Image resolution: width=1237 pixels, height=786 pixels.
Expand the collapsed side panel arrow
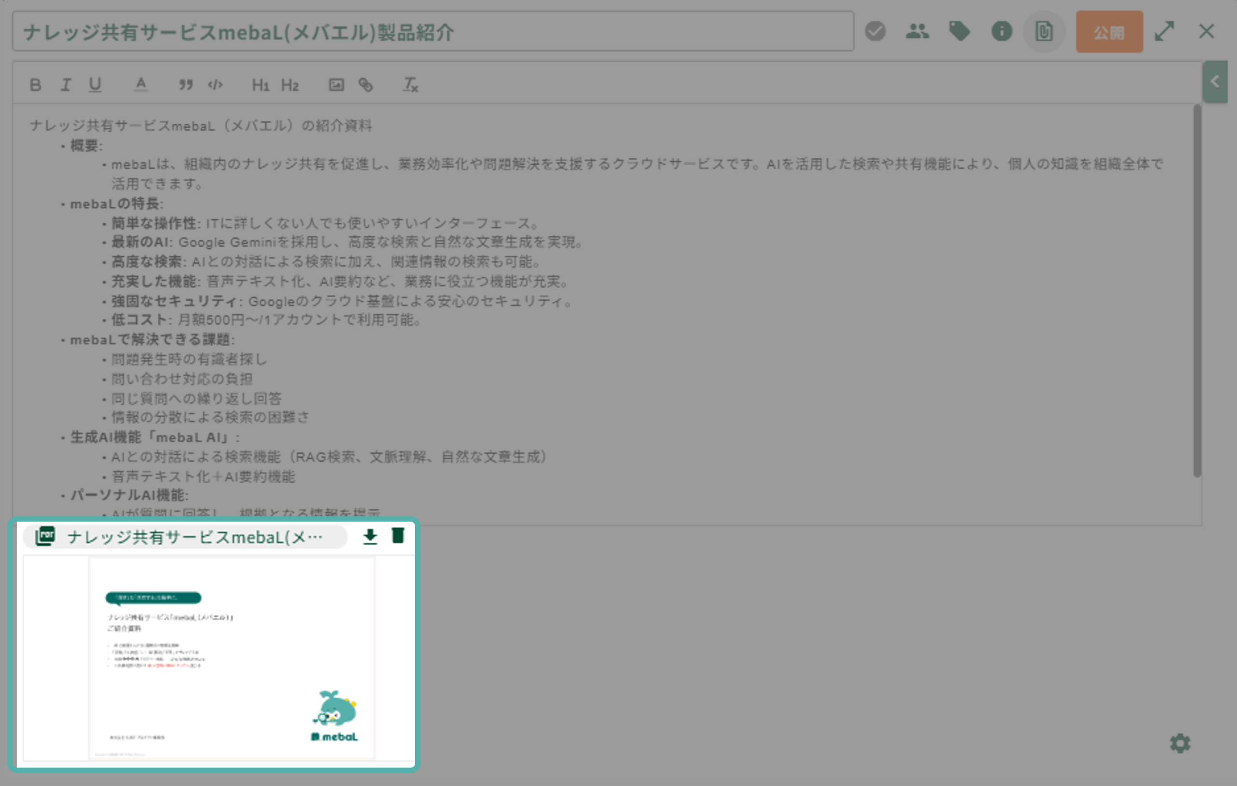point(1215,82)
